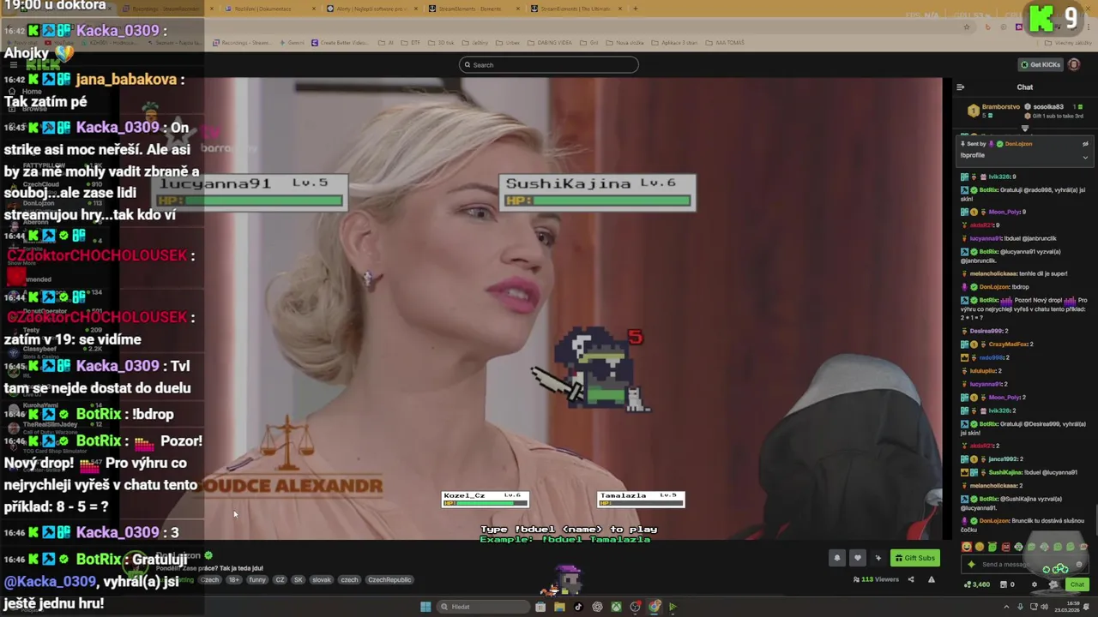The height and width of the screenshot is (617, 1098).
Task: Click first emoji in chat emote bar
Action: point(968,547)
